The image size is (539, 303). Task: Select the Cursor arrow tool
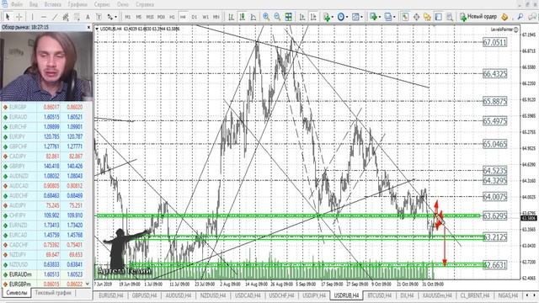pos(8,17)
